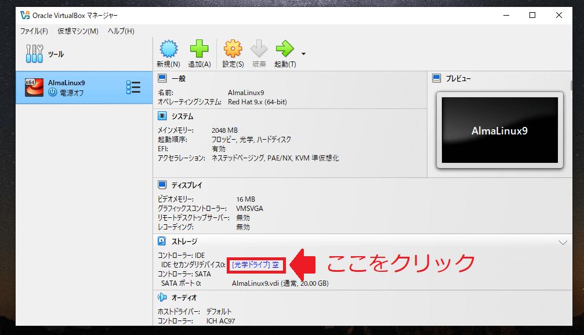The image size is (584, 335).
Task: Click the システム section chip icon
Action: [162, 116]
